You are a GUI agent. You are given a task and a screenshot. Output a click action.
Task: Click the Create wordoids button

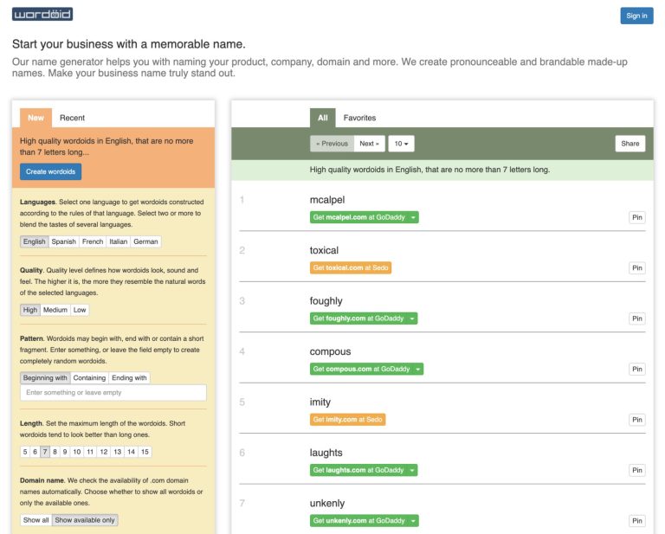50,171
